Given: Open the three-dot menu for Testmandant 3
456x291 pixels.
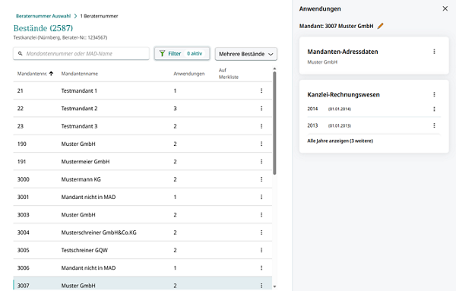Looking at the screenshot, I should (x=261, y=126).
